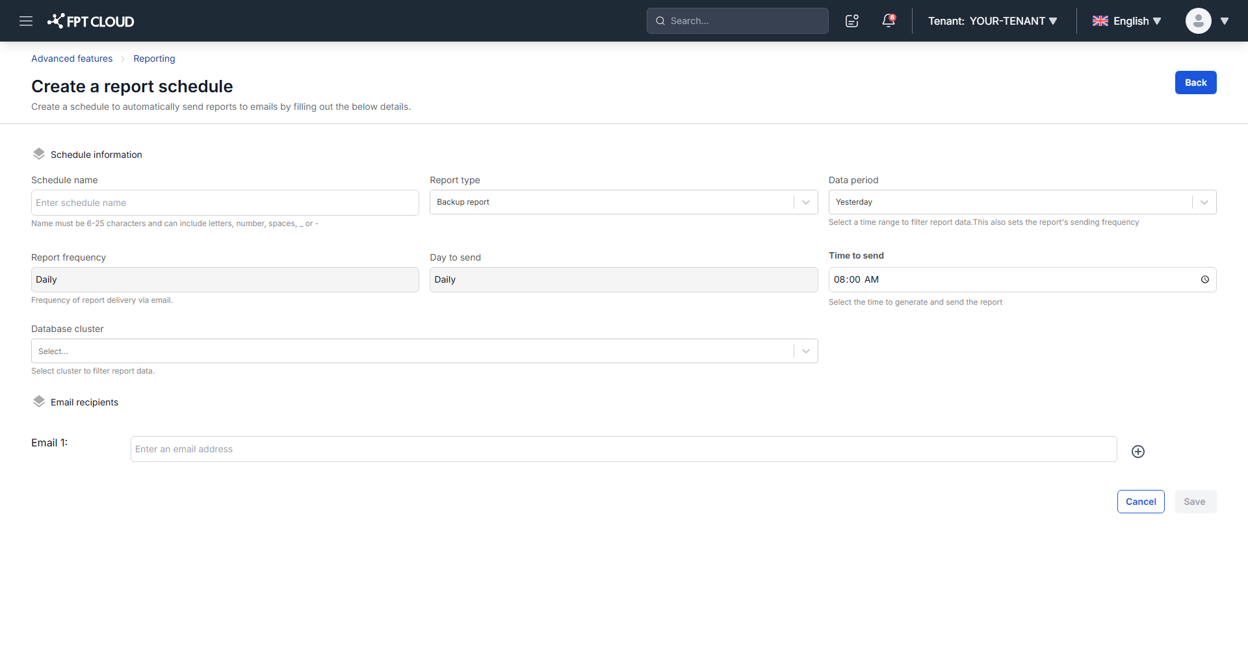
Task: Open the Database cluster select dropdown
Action: 424,351
